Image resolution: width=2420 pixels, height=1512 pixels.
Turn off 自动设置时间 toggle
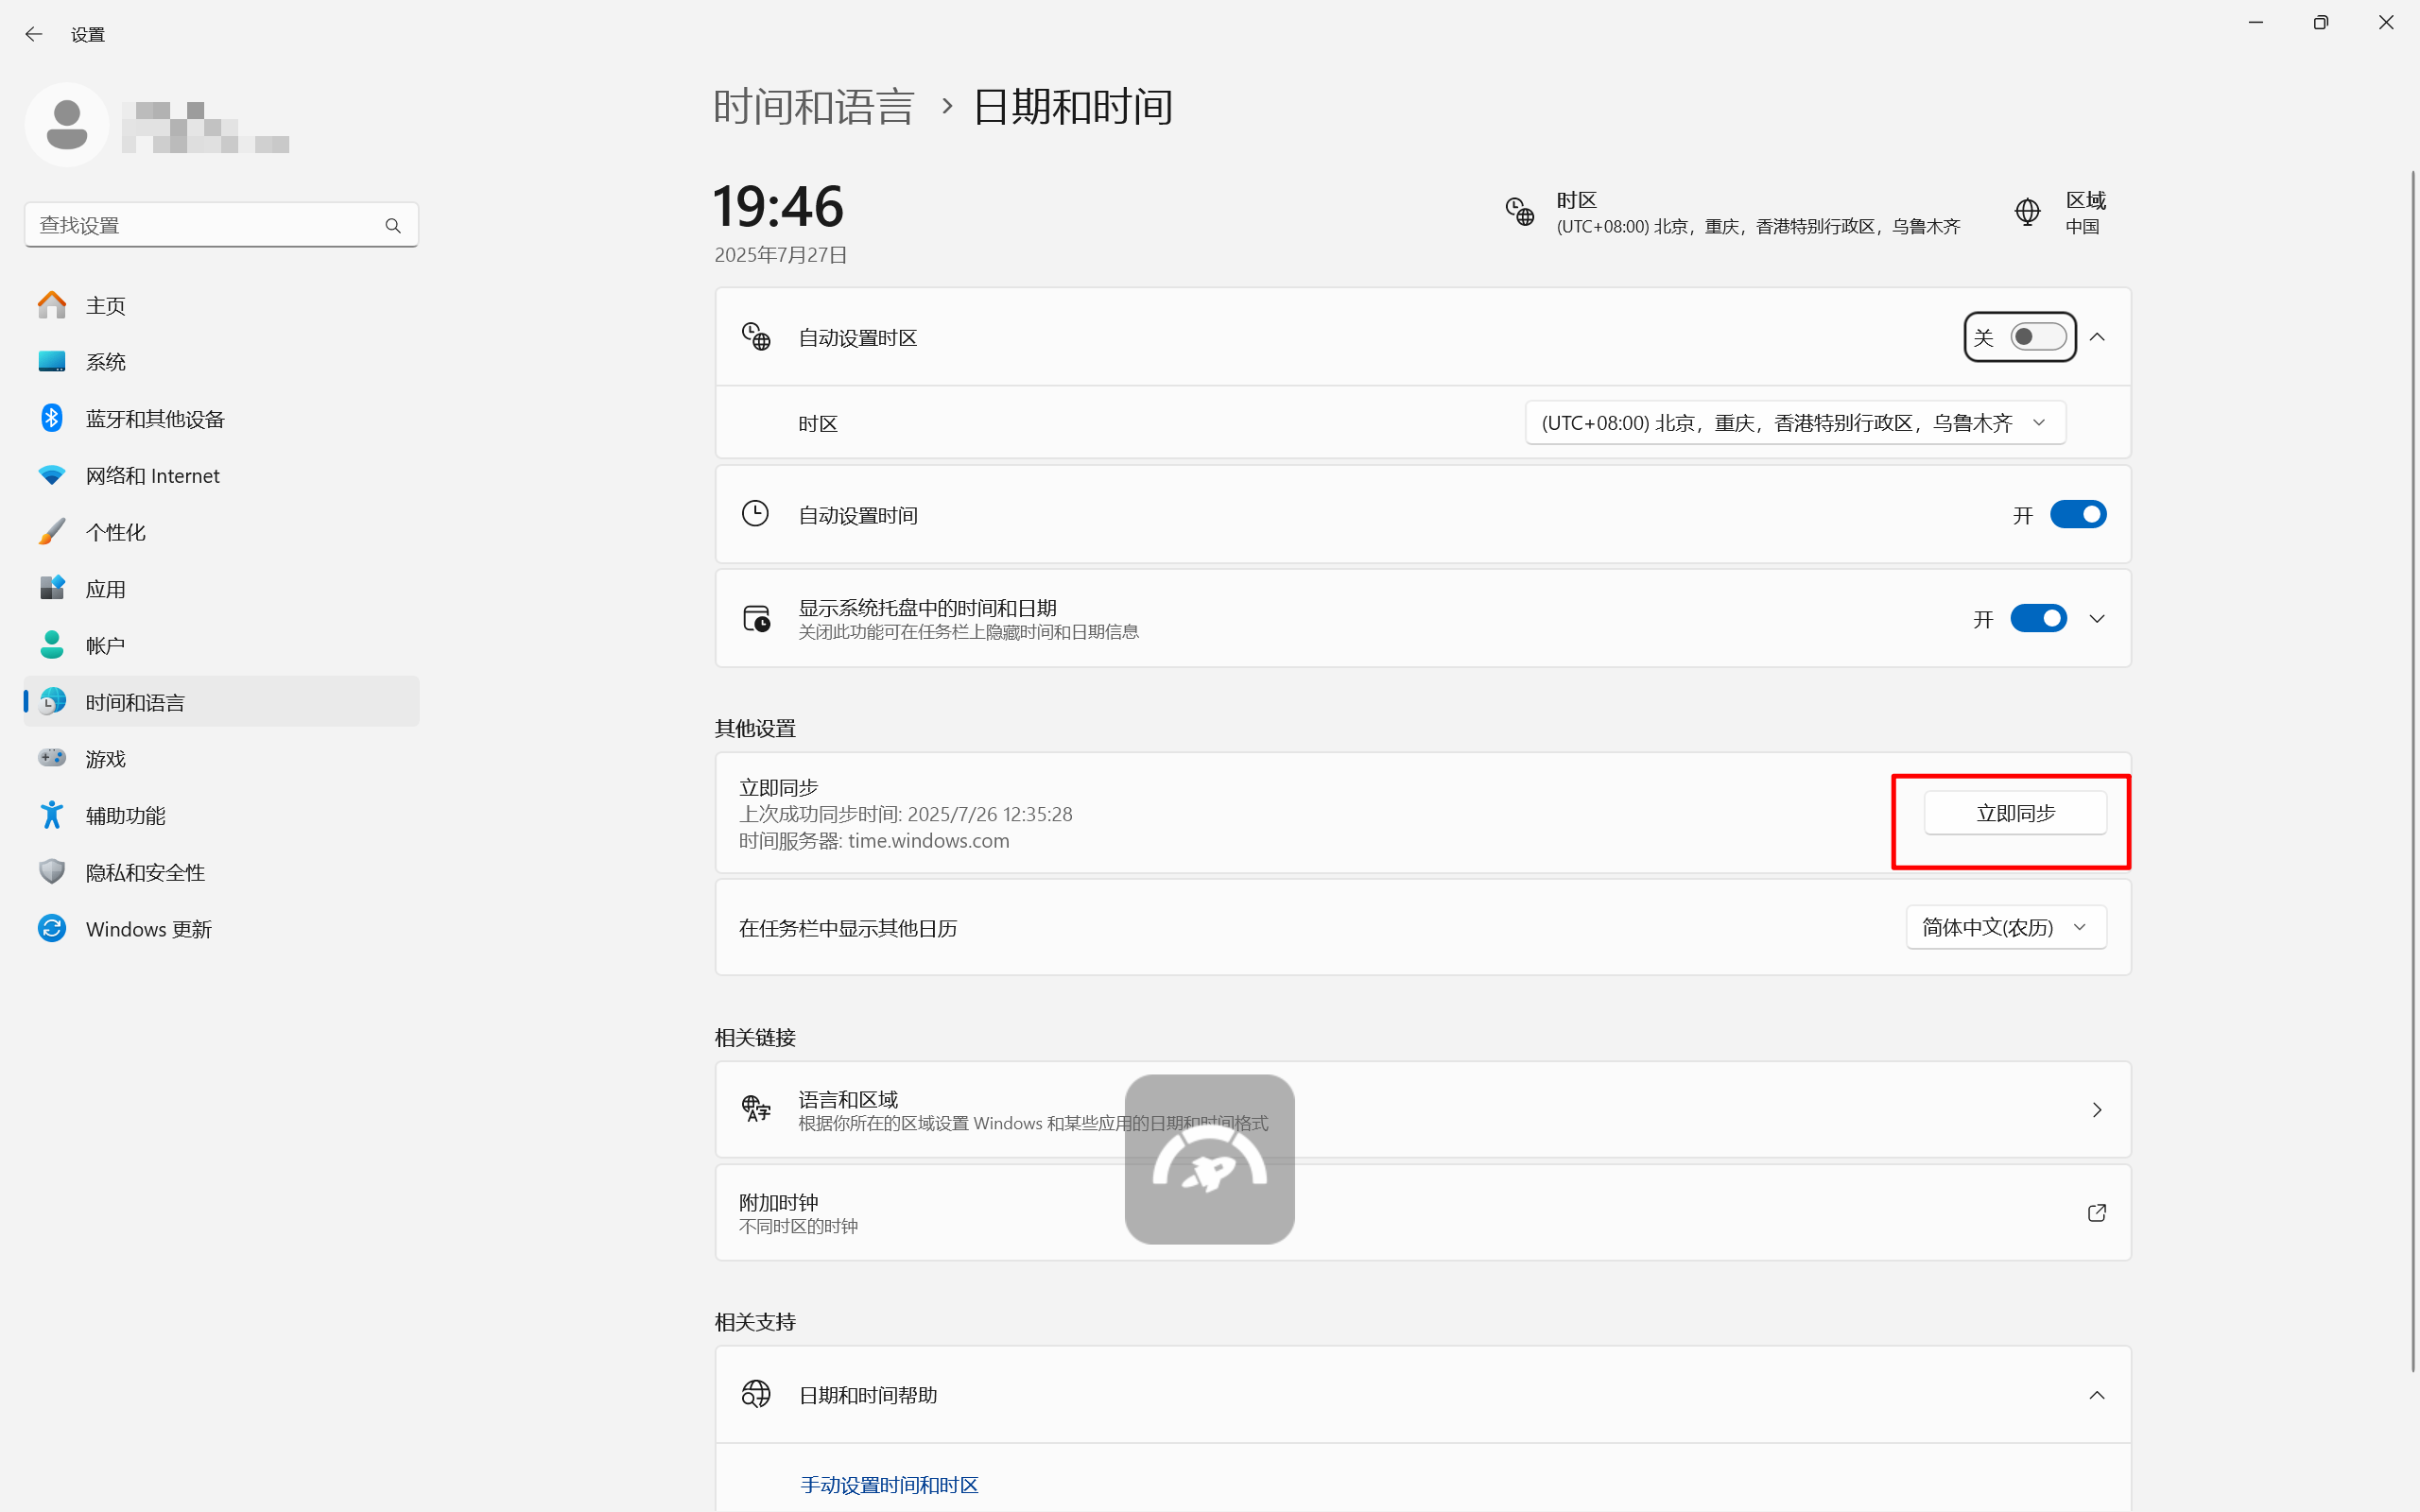click(2077, 514)
